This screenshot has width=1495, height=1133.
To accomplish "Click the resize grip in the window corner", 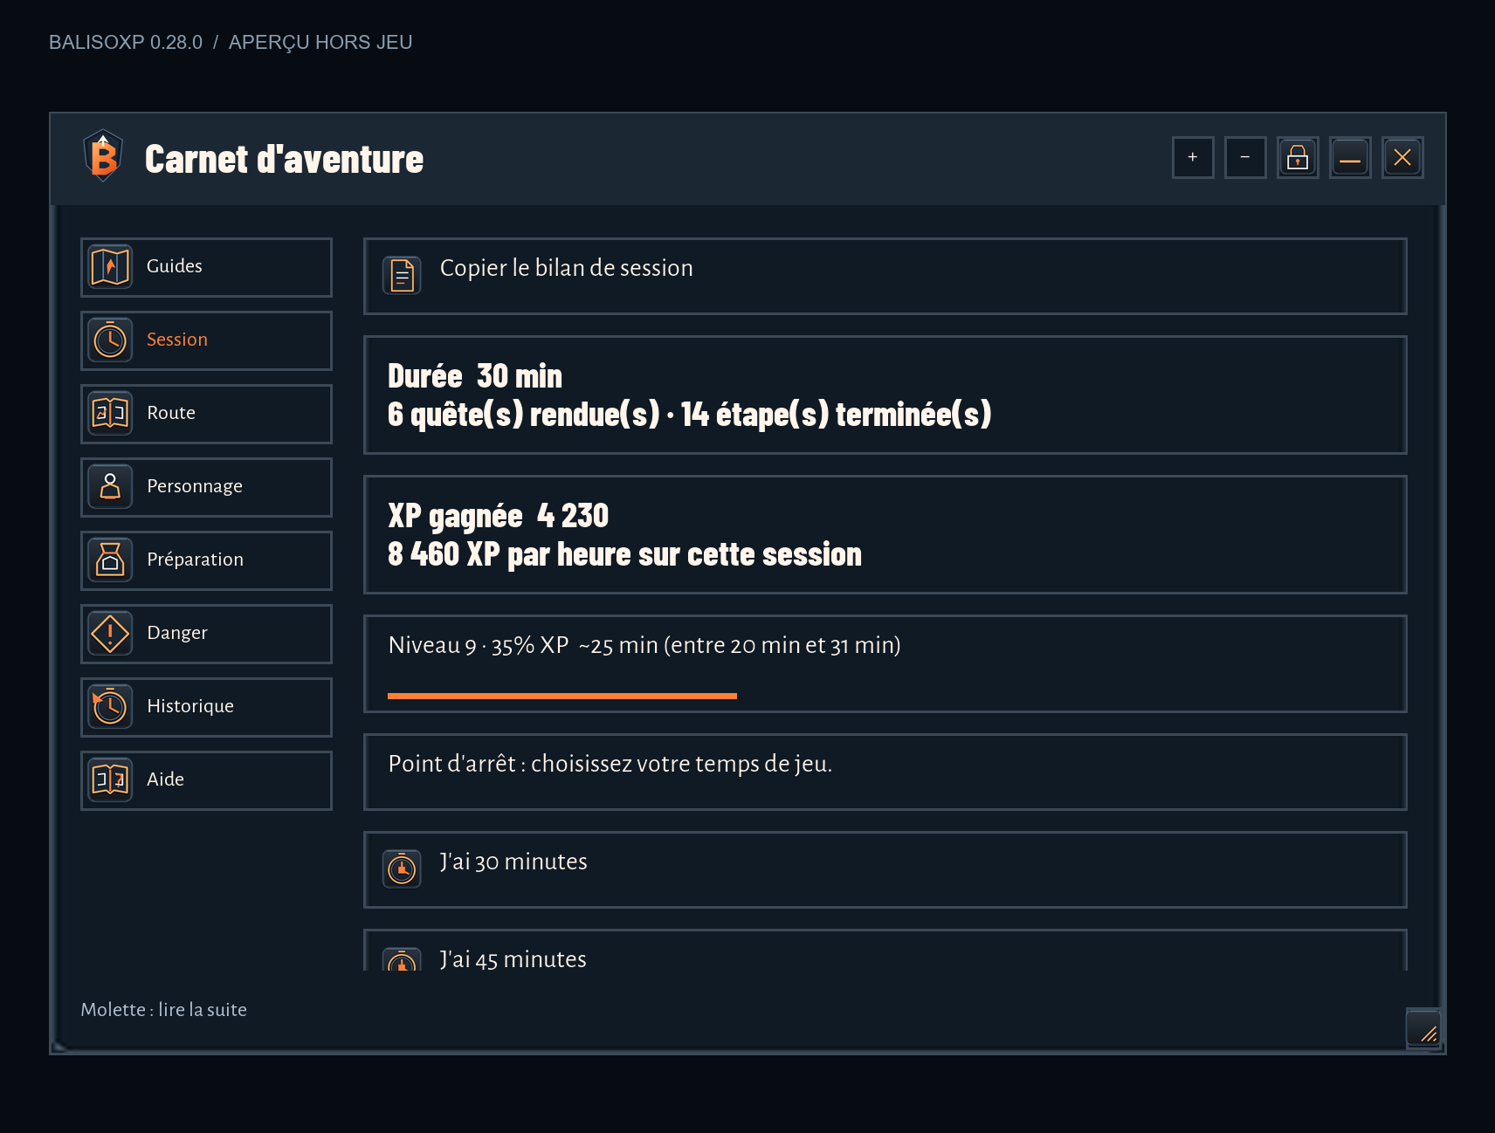I will [x=1423, y=1028].
